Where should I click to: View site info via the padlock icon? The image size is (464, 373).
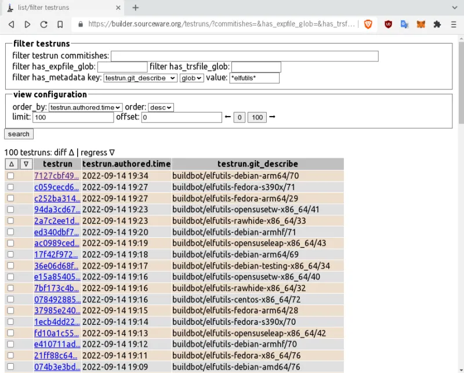point(80,24)
